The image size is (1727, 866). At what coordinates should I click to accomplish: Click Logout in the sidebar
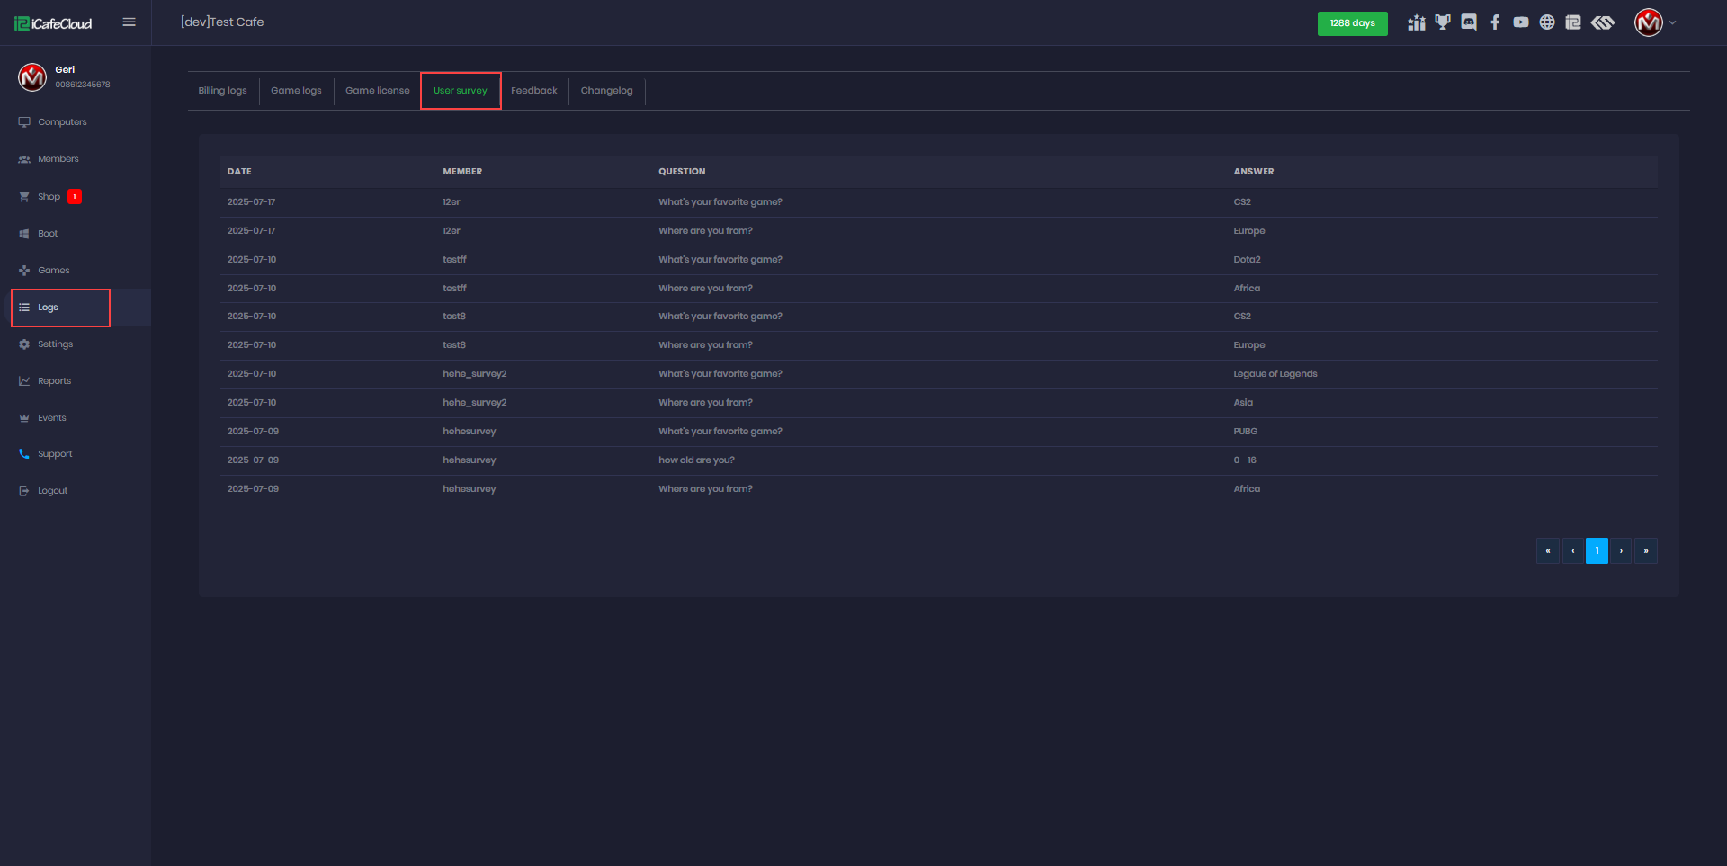(52, 491)
